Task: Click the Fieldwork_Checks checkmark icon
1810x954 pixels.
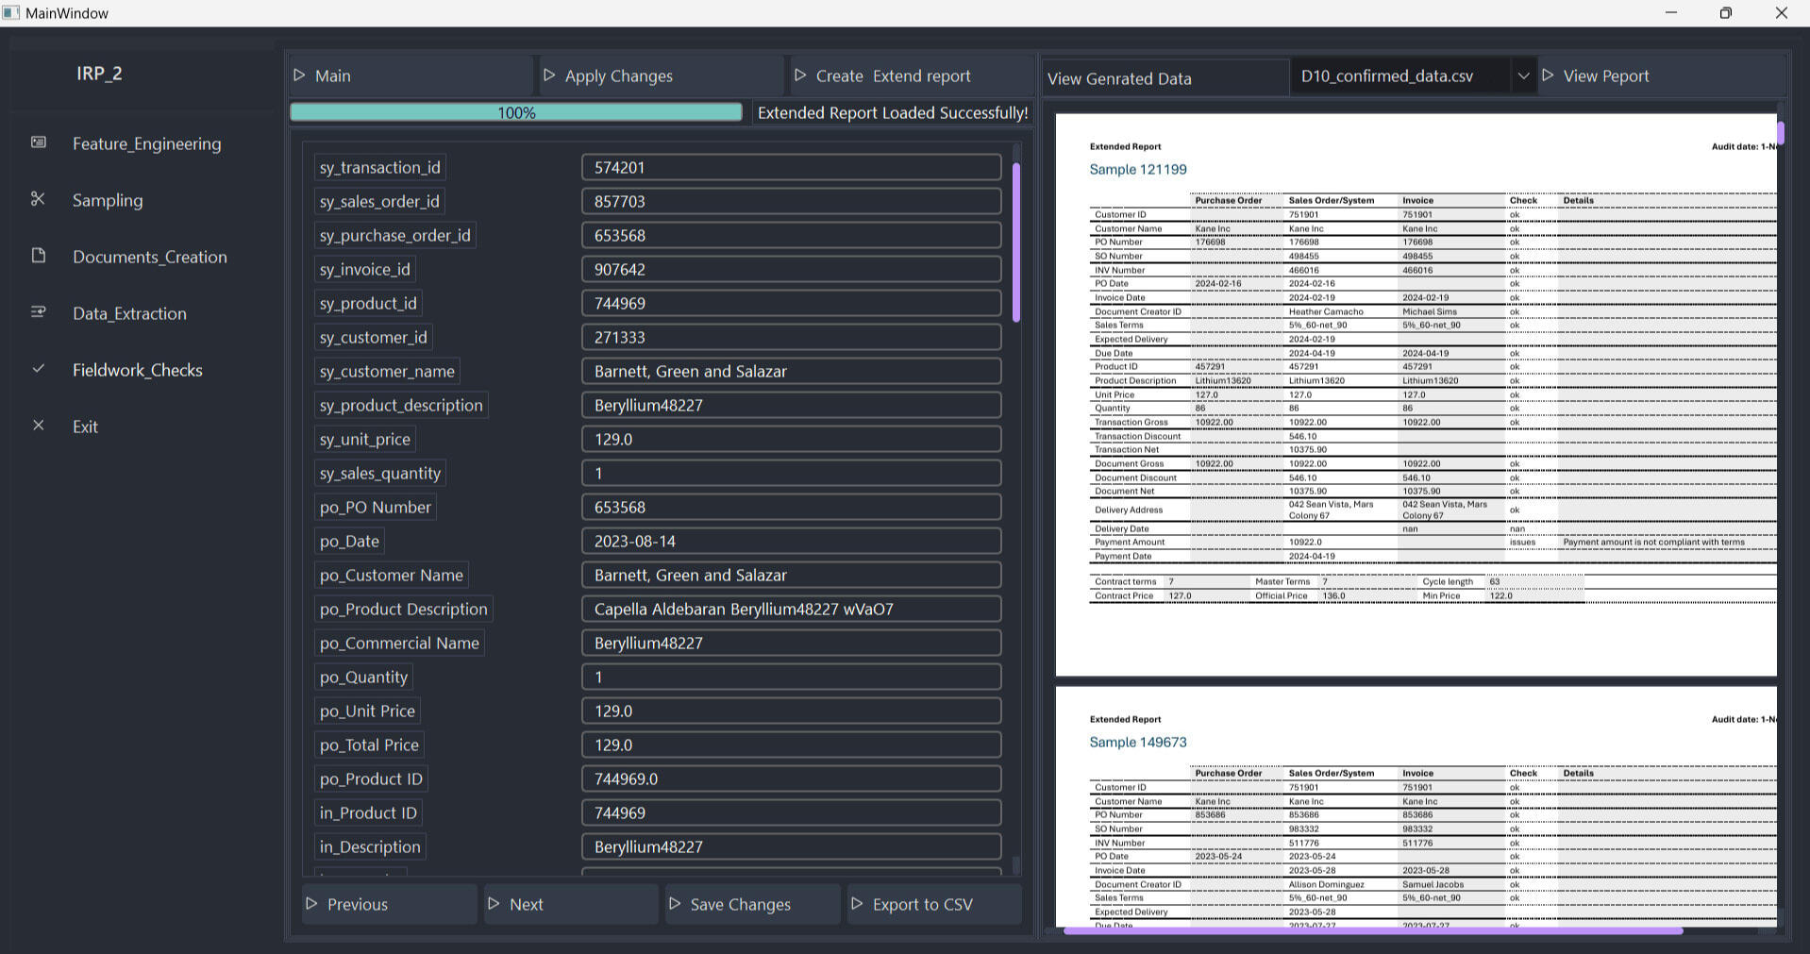Action: [x=38, y=369]
